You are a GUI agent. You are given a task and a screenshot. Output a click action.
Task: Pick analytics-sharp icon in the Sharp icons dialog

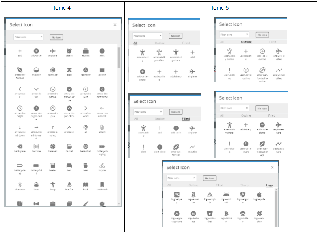(x=279, y=144)
